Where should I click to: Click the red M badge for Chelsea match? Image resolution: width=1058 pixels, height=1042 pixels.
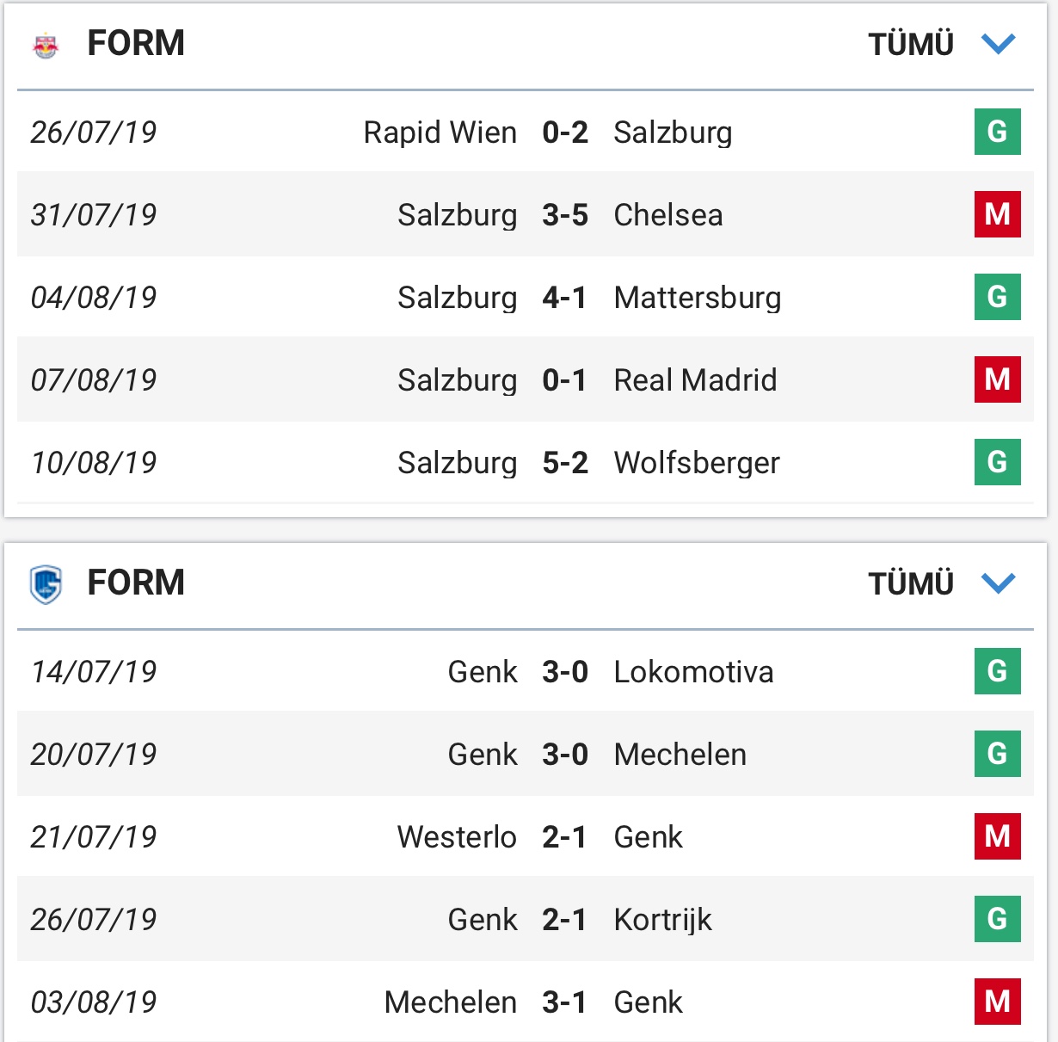coord(997,214)
